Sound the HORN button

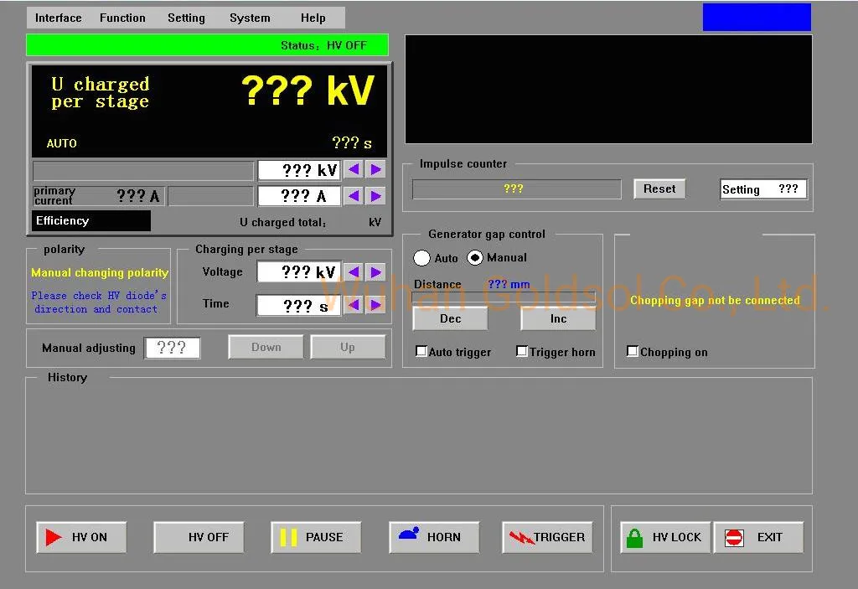pos(434,537)
